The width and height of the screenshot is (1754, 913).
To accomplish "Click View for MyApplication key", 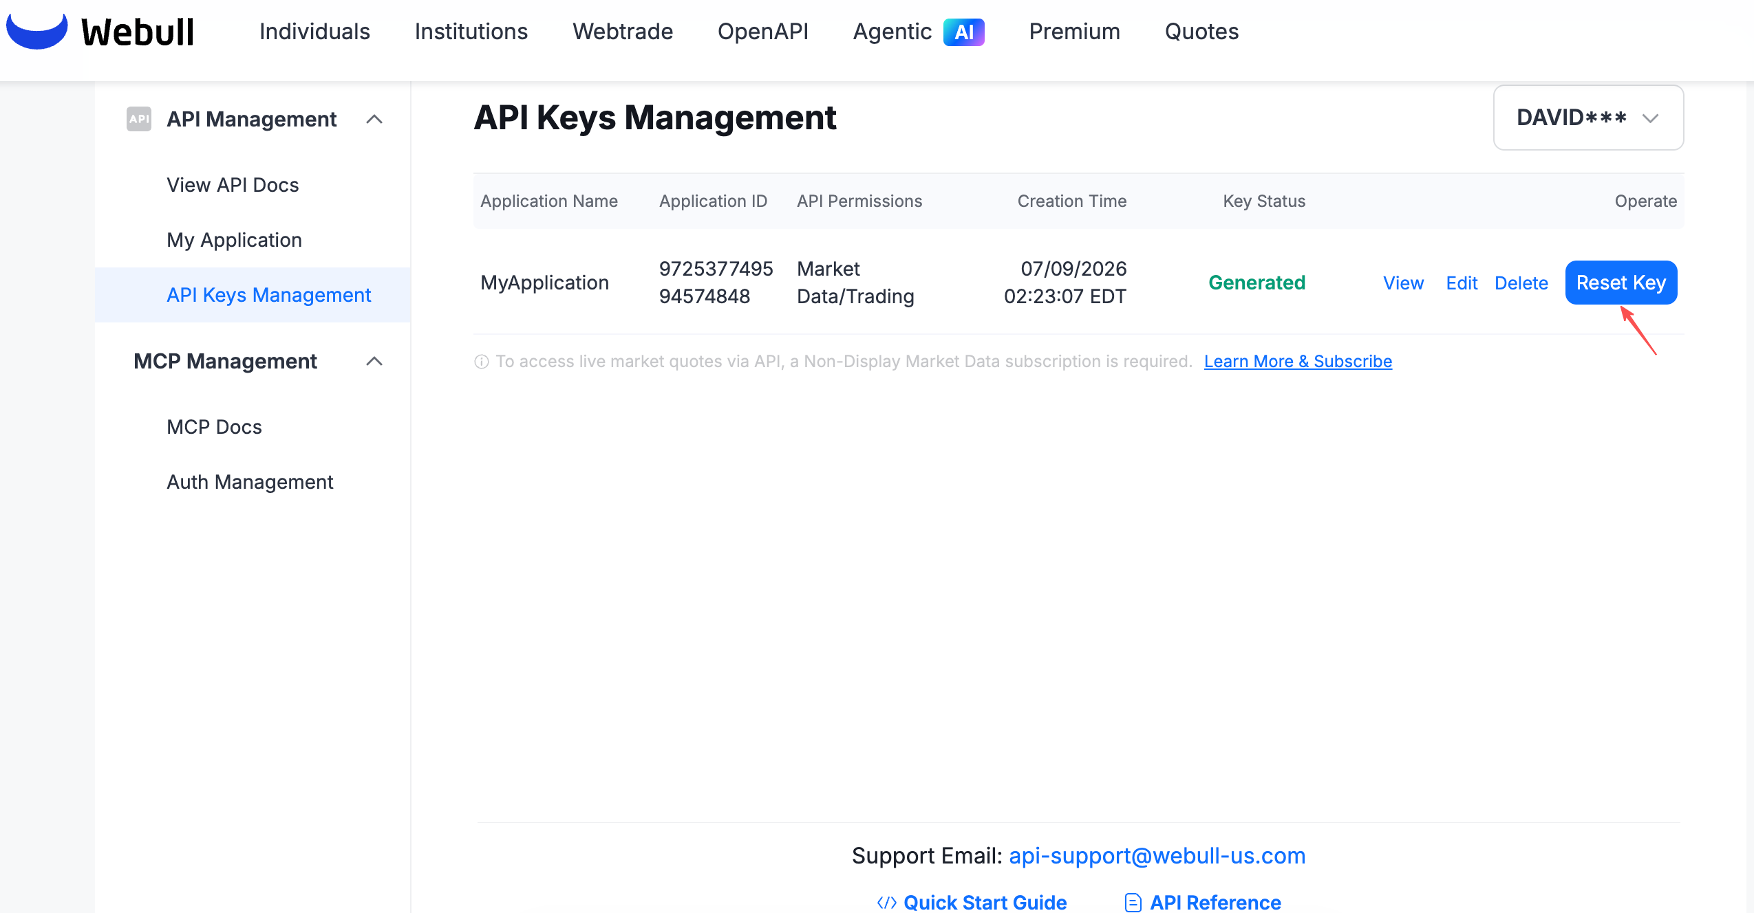I will (1403, 283).
